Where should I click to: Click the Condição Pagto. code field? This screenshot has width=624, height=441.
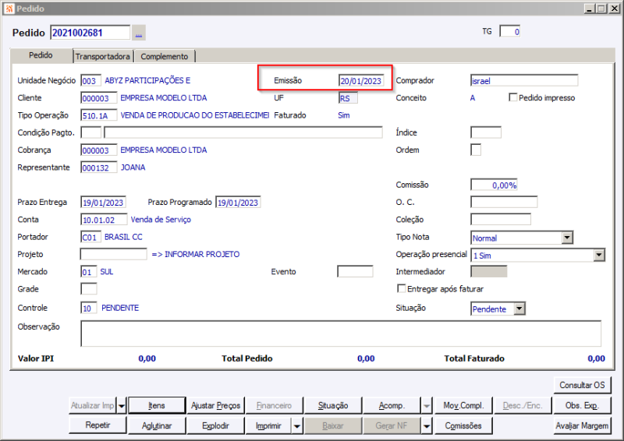(x=90, y=132)
